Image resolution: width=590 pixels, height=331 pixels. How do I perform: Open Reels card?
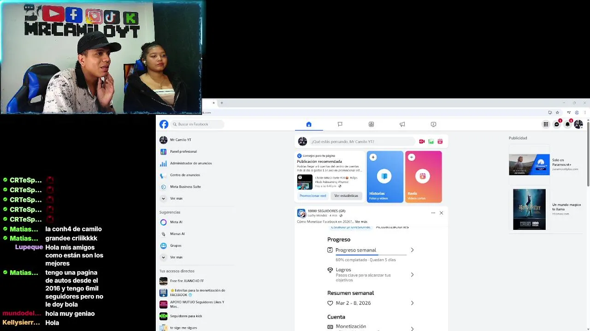click(x=424, y=177)
